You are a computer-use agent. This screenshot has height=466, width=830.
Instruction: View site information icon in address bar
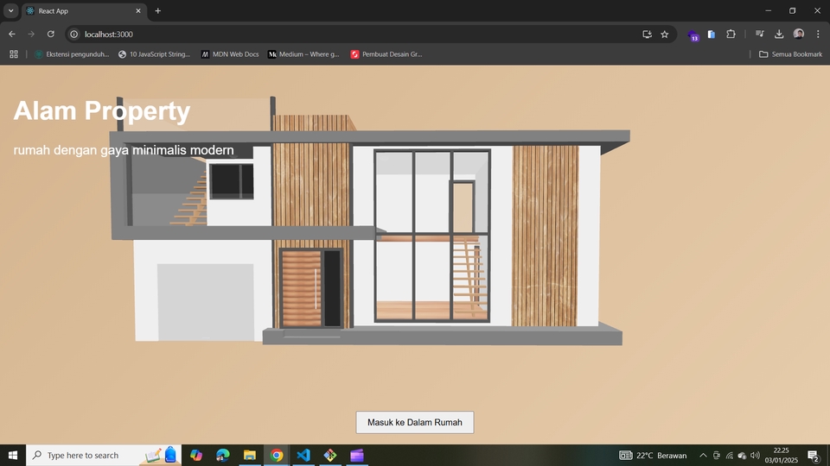pyautogui.click(x=74, y=35)
